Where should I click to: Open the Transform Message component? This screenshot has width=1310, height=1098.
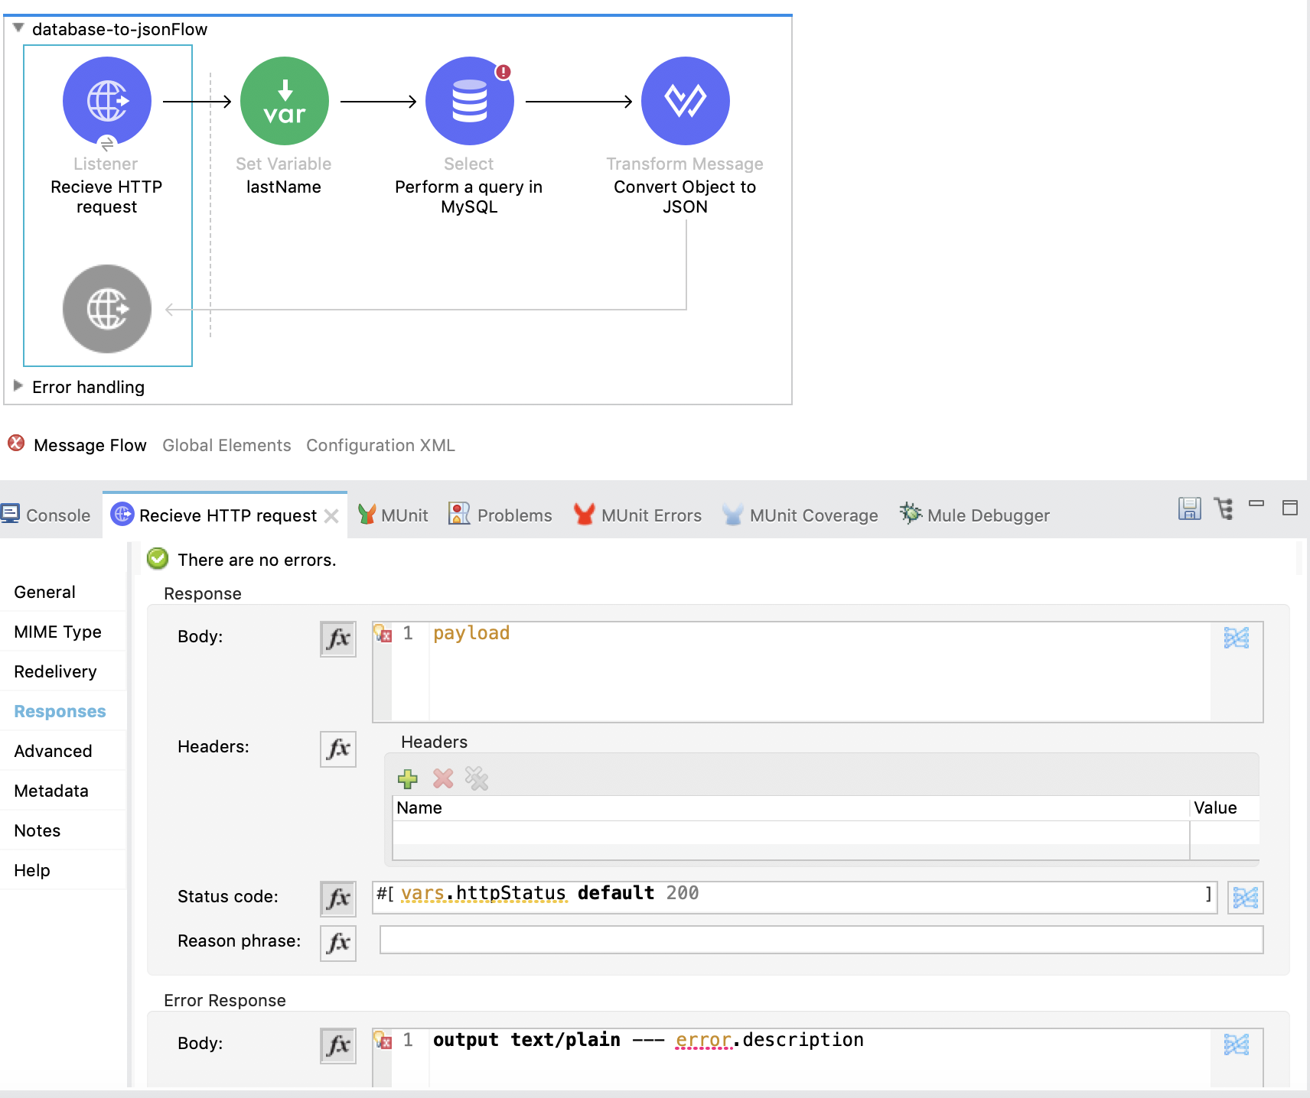[685, 101]
